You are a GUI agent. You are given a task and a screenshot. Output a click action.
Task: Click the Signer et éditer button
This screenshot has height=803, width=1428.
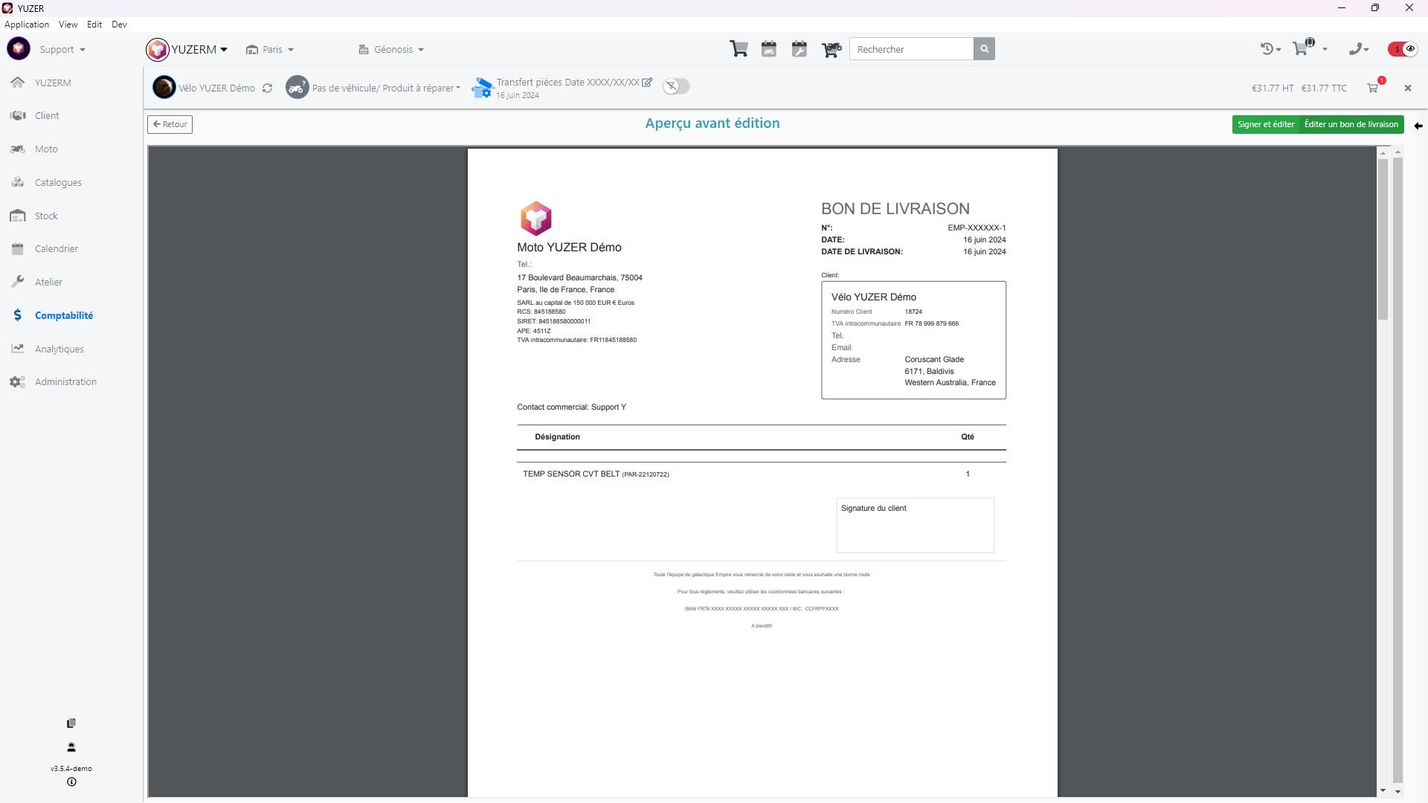[1265, 124]
